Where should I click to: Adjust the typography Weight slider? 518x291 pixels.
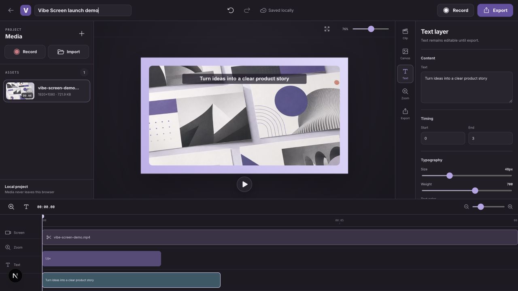click(467, 191)
